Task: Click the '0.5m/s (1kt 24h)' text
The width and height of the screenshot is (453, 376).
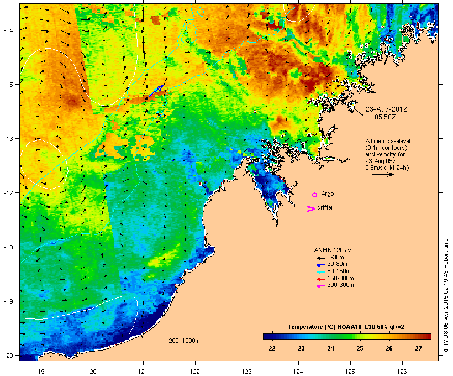Action: click(x=387, y=168)
